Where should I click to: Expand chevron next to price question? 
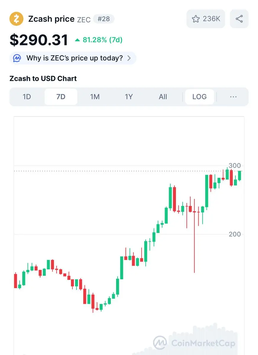click(129, 58)
